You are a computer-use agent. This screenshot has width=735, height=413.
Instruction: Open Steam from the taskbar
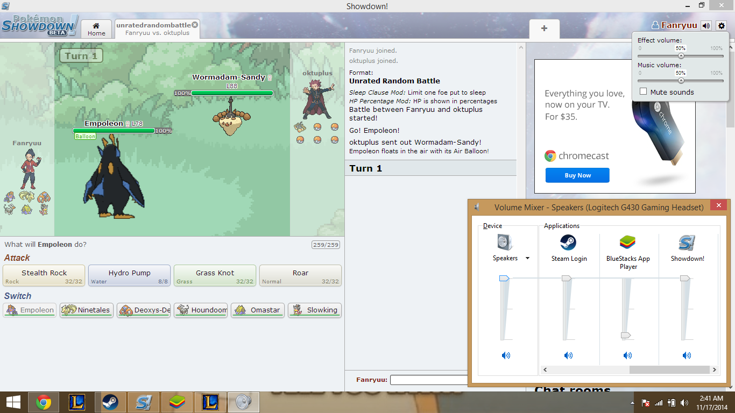110,402
